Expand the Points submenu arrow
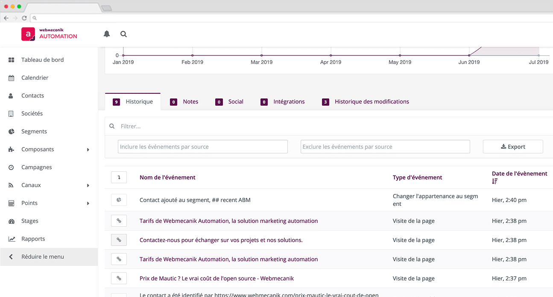This screenshot has width=553, height=297. click(88, 203)
